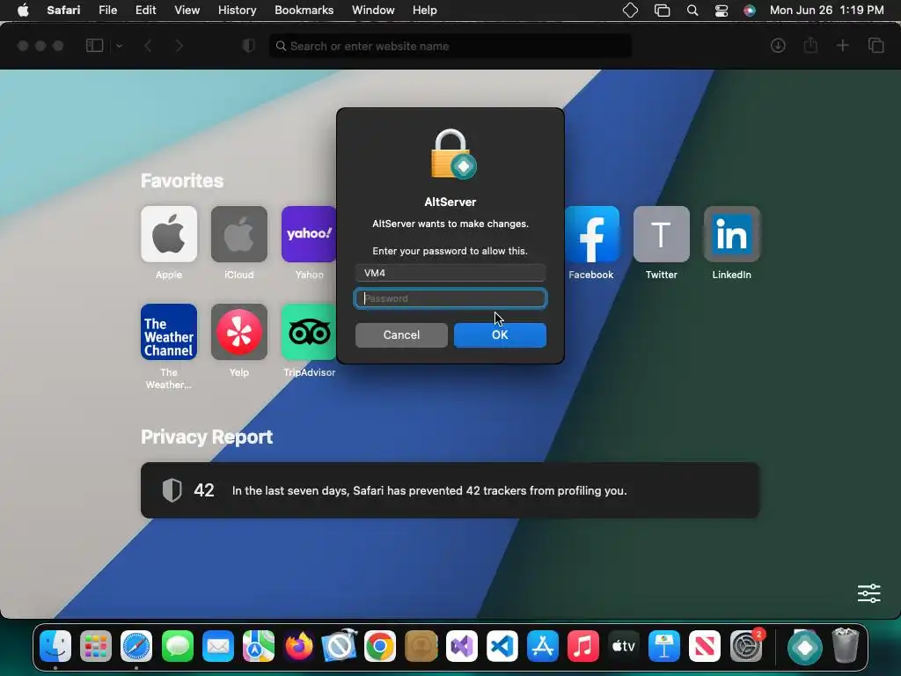Open Music from the Dock

[583, 647]
